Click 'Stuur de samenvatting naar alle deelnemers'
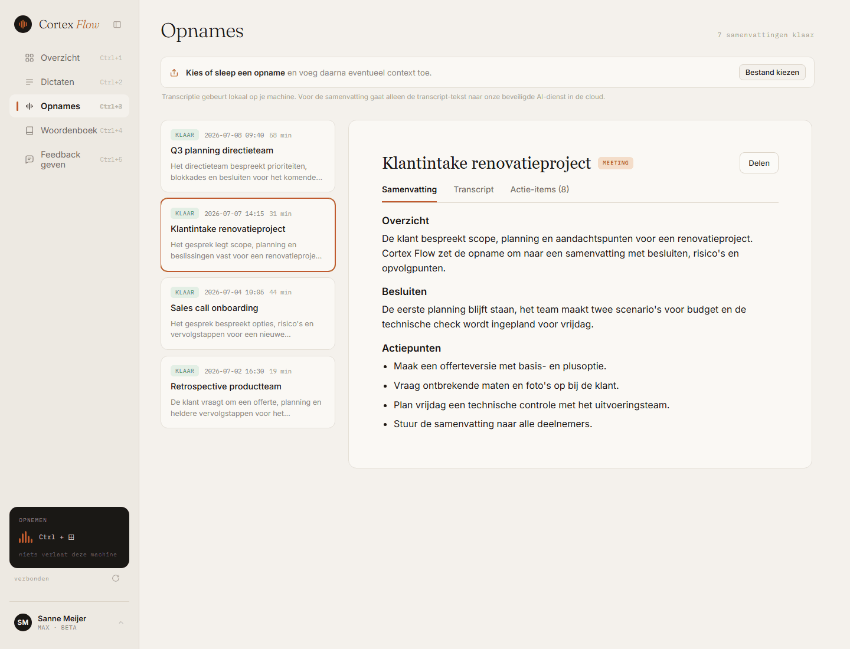 pyautogui.click(x=493, y=424)
